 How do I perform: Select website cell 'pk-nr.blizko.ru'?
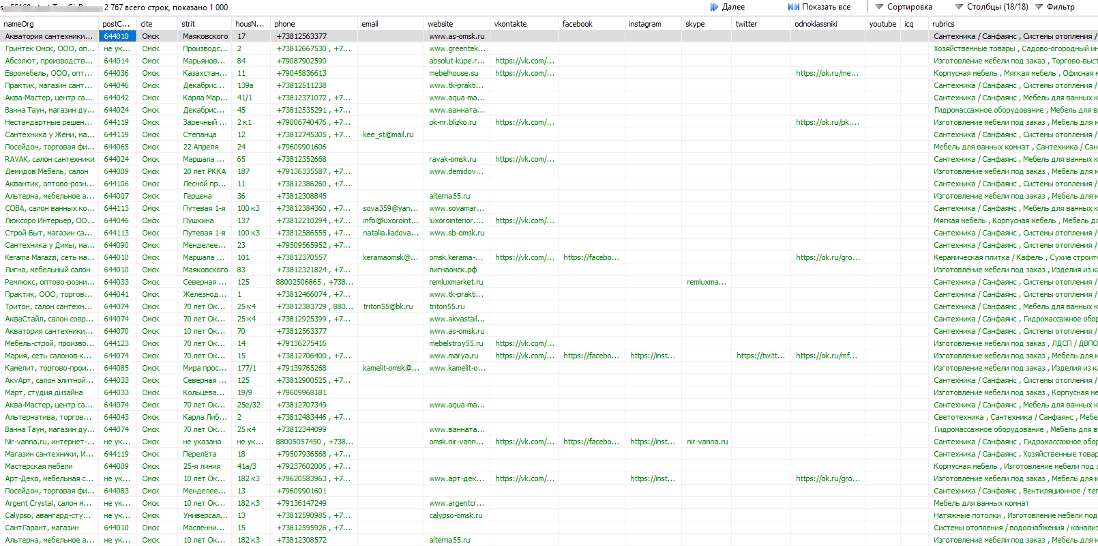(x=457, y=122)
